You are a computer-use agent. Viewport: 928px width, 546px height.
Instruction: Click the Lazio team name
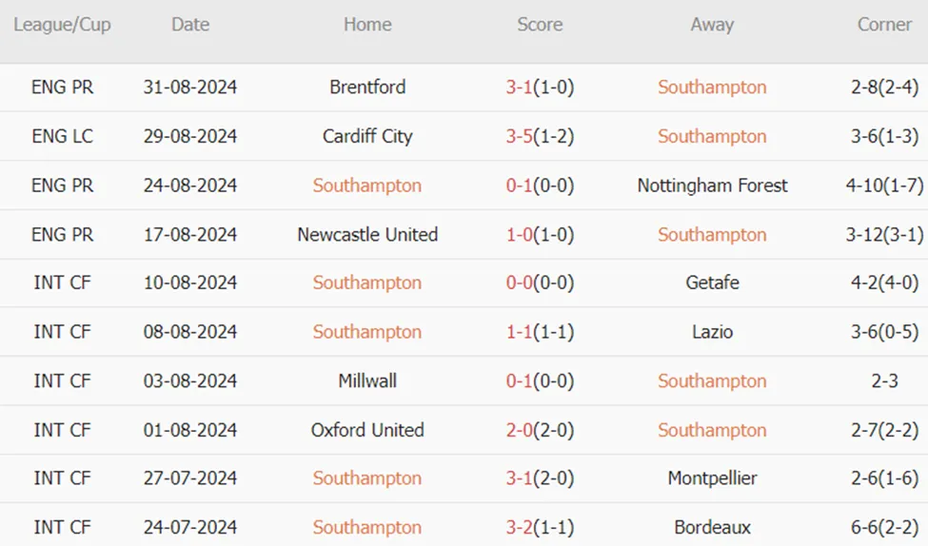pyautogui.click(x=712, y=332)
